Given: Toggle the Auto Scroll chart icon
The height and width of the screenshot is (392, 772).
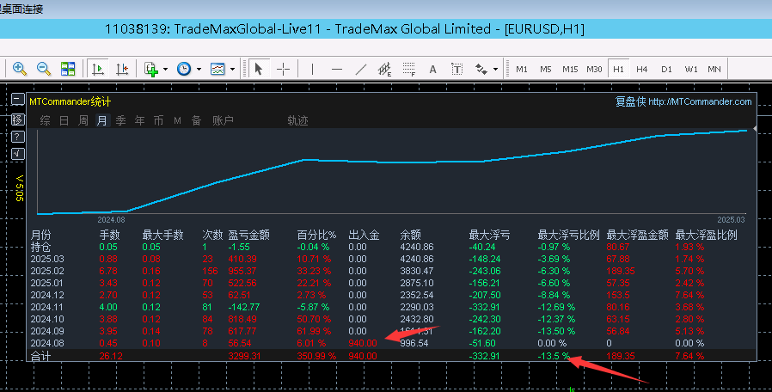Looking at the screenshot, I should [x=98, y=69].
